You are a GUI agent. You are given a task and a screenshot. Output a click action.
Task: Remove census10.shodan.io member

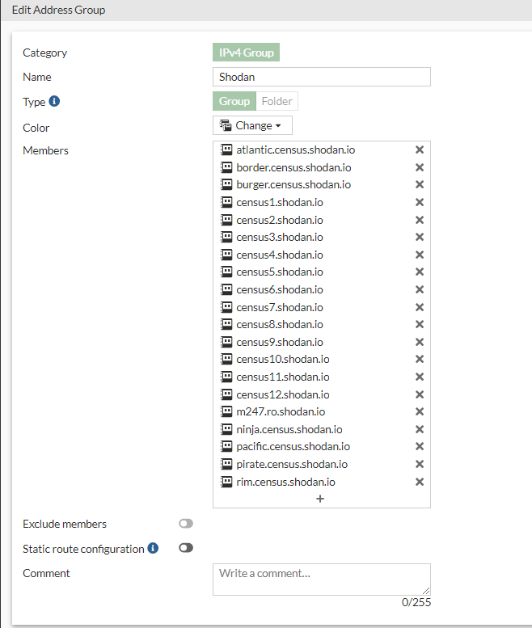pos(420,359)
